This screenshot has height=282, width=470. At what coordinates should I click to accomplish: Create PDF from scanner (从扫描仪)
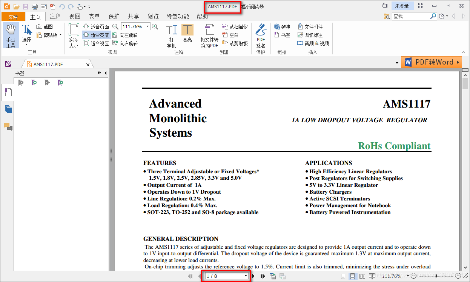pyautogui.click(x=235, y=27)
